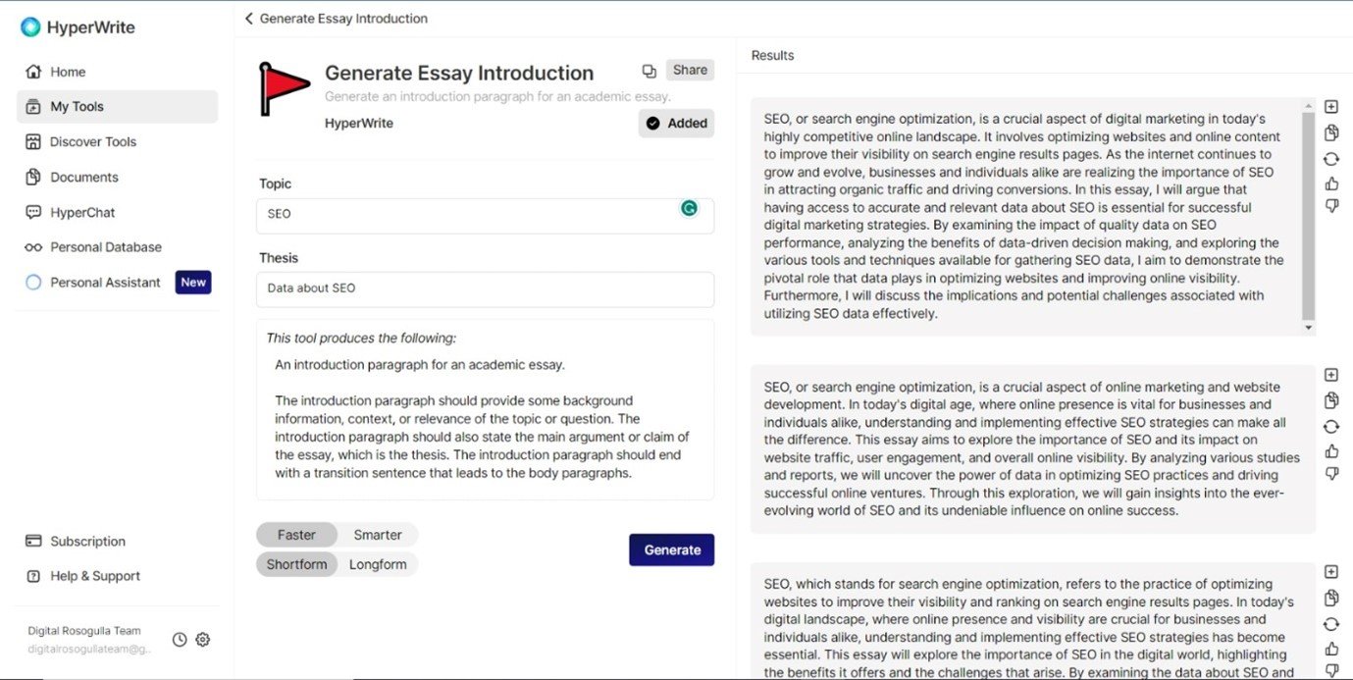Click the HyperWrite logo icon

tap(30, 27)
